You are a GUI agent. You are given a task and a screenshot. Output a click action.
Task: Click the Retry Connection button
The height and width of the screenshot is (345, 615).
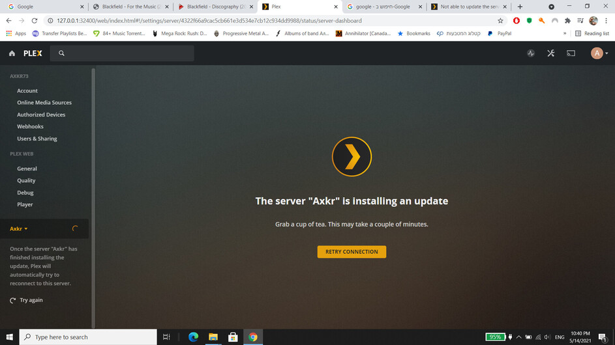[x=352, y=252]
